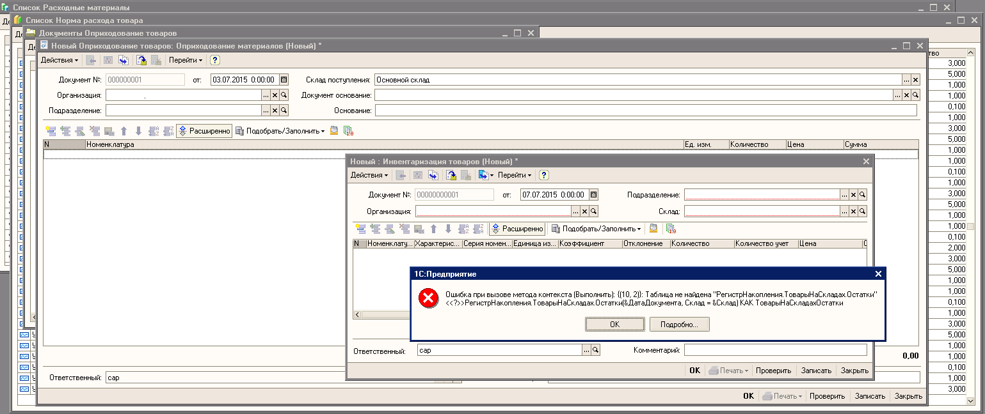Open help in Инвентаризация товаров toolbar
This screenshot has width=985, height=414.
[544, 175]
